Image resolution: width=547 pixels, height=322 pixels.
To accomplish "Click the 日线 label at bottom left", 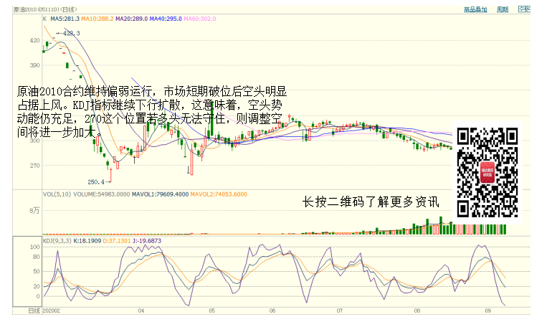I will pyautogui.click(x=33, y=311).
